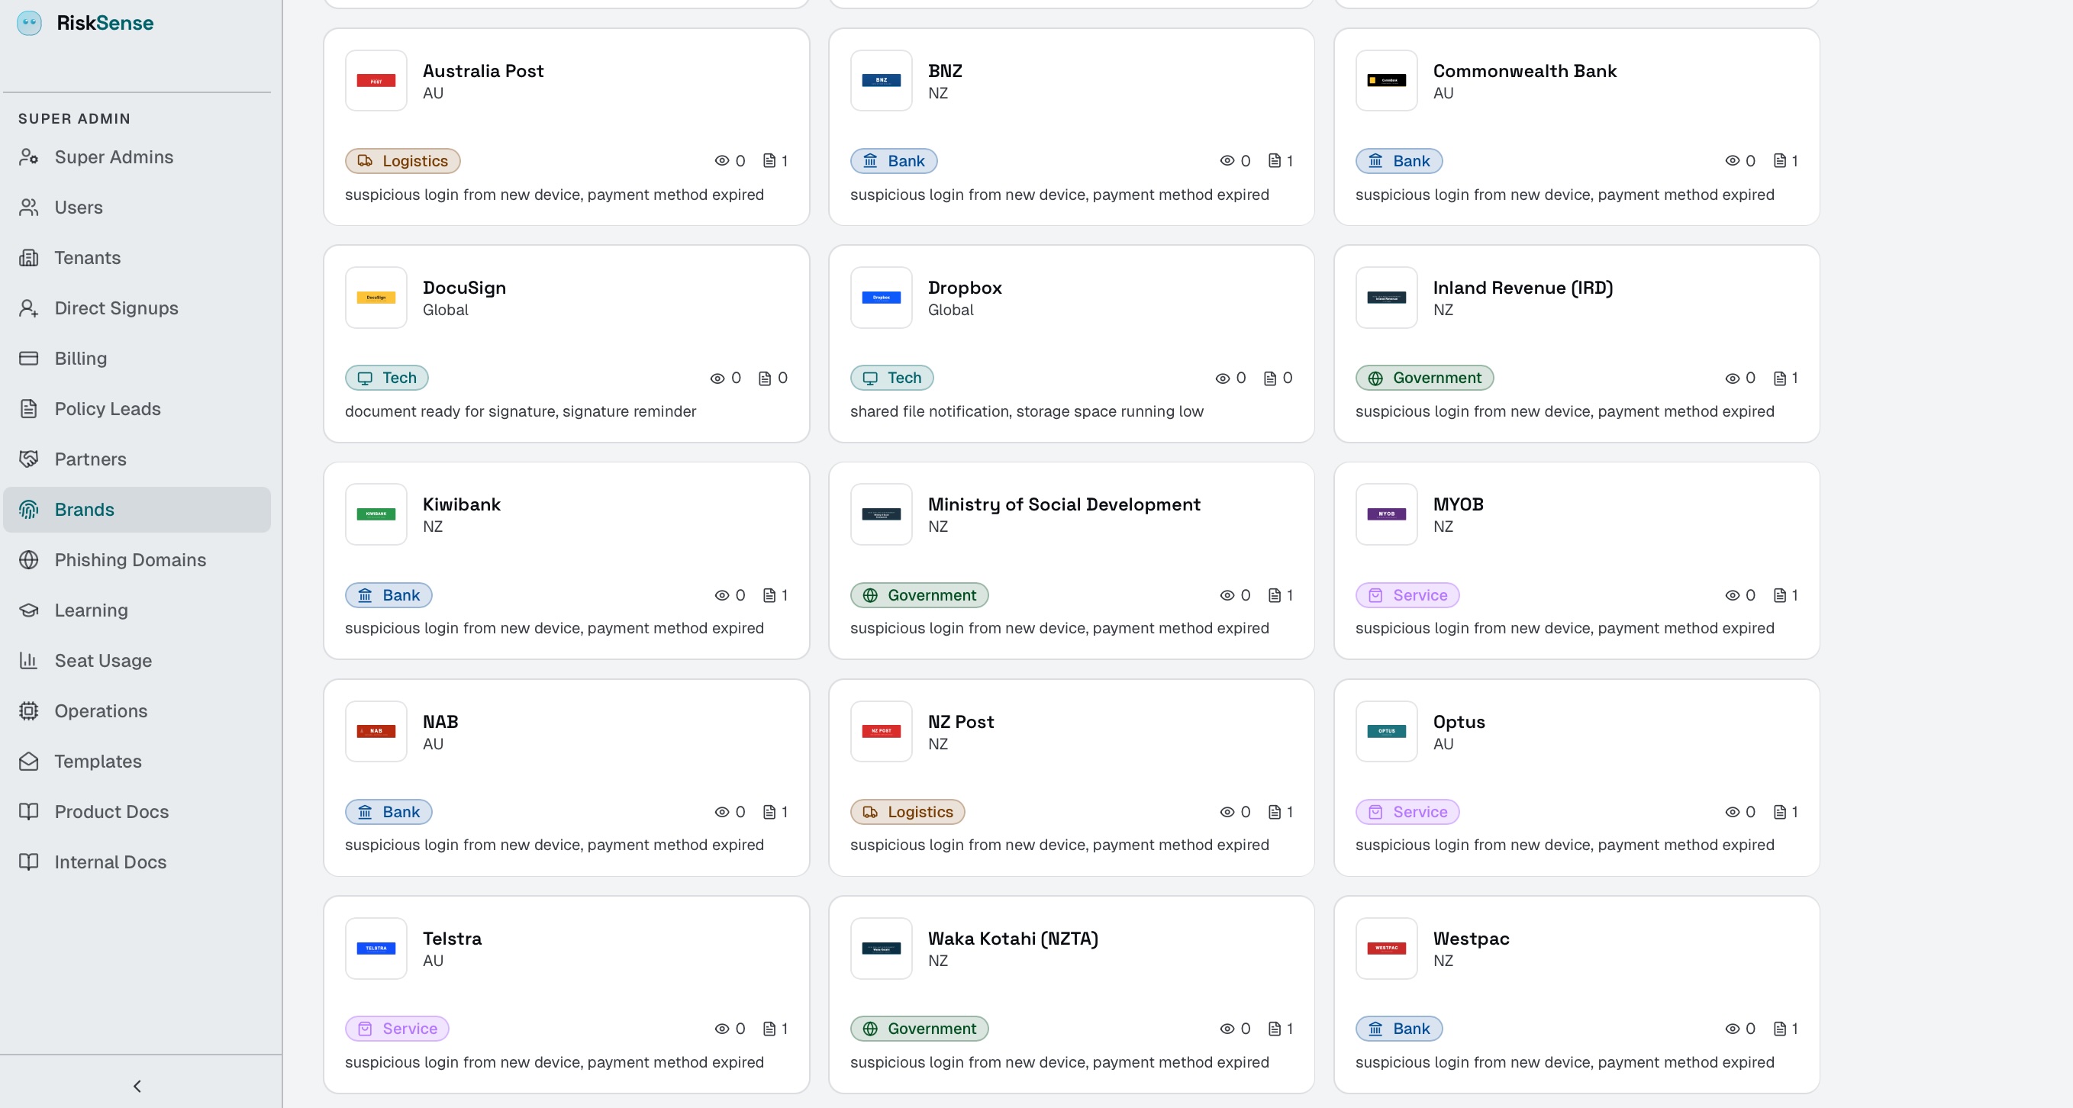Screen dimensions: 2073x1108
Task: Click Service tag on MYOB card
Action: (x=1407, y=594)
